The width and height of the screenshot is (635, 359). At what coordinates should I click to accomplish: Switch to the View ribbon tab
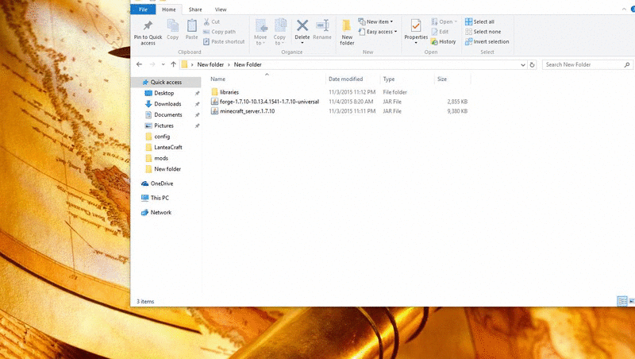point(221,10)
